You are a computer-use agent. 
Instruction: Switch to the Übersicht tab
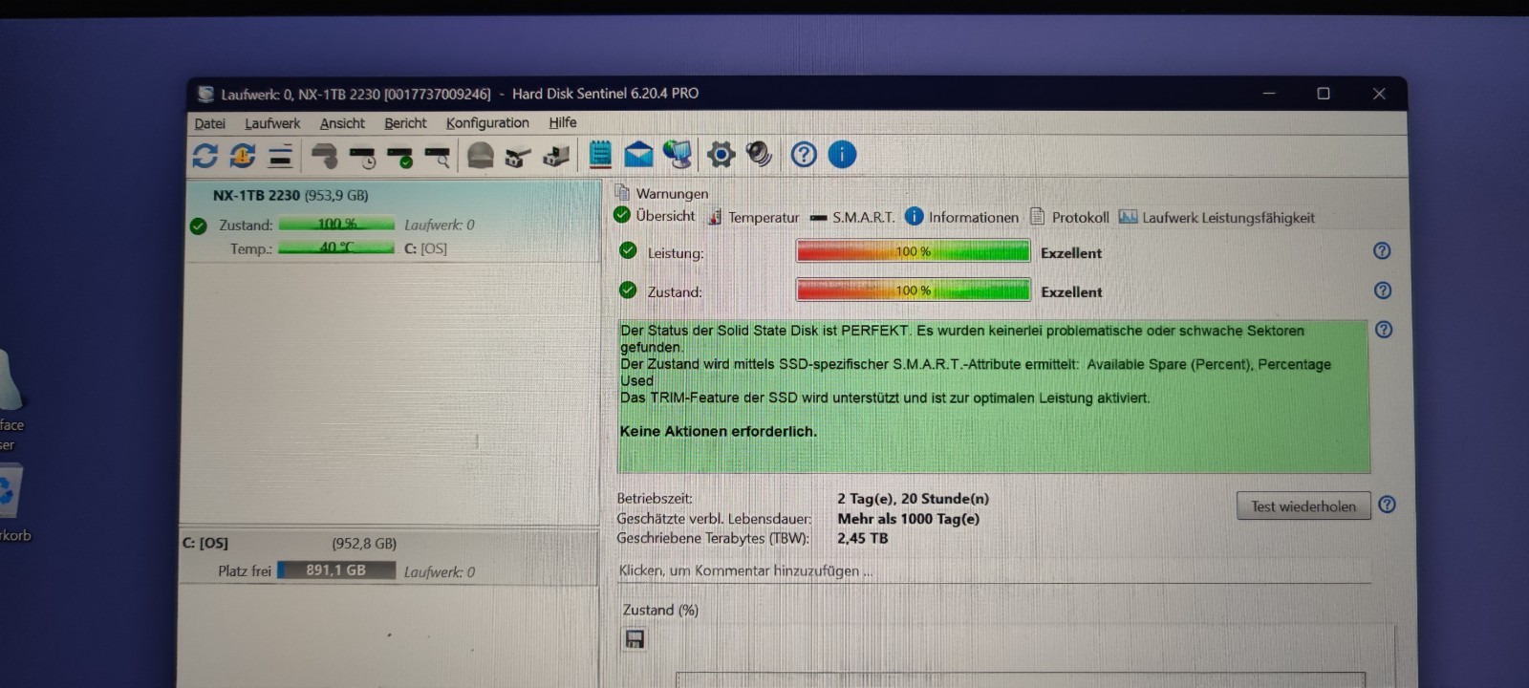coord(655,216)
